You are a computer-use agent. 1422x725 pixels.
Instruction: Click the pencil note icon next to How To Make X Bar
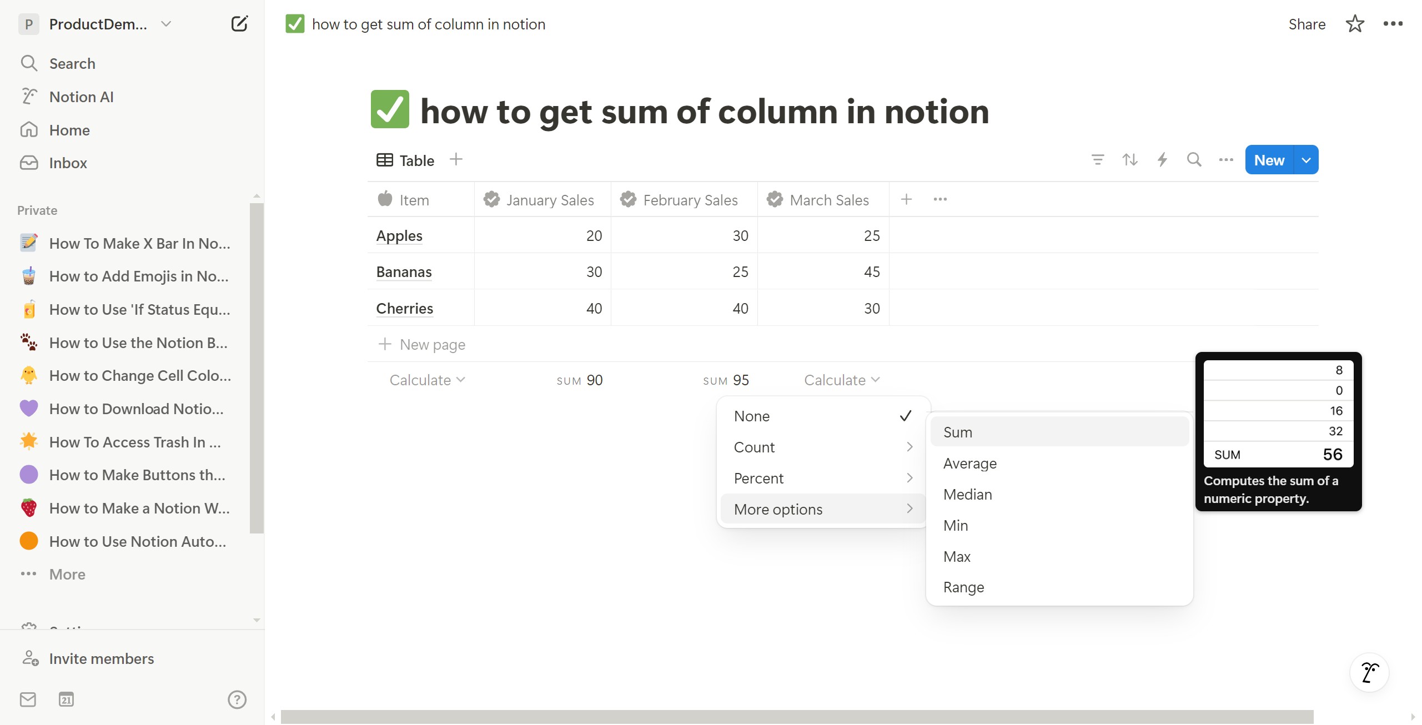coord(29,243)
